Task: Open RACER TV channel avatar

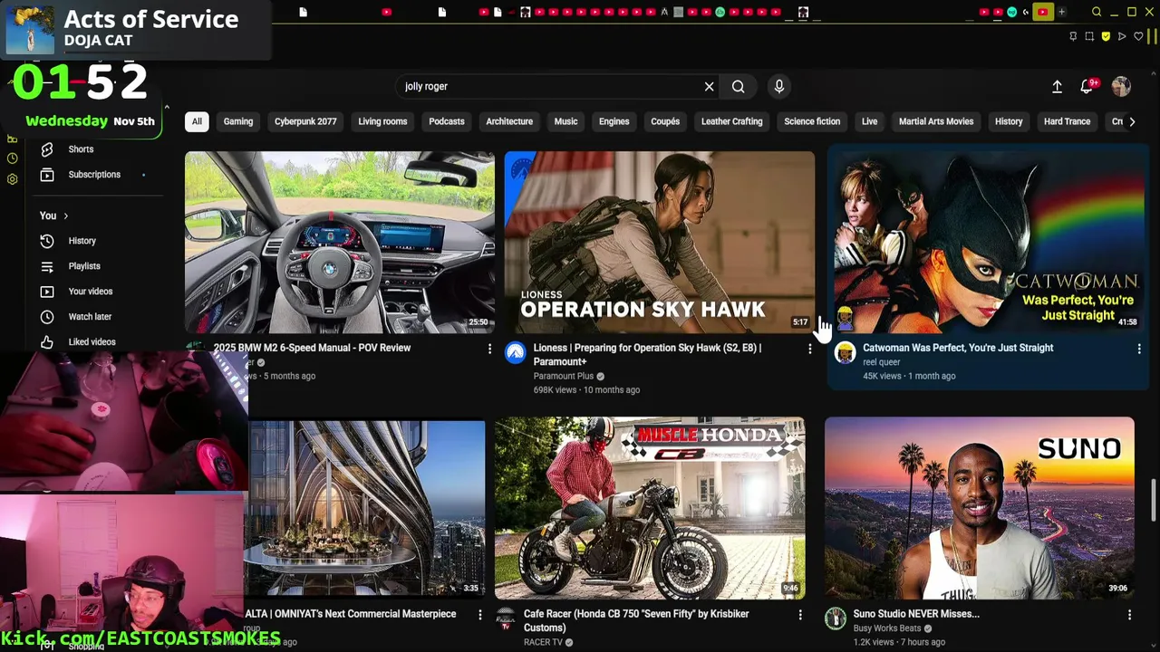Action: click(x=506, y=619)
